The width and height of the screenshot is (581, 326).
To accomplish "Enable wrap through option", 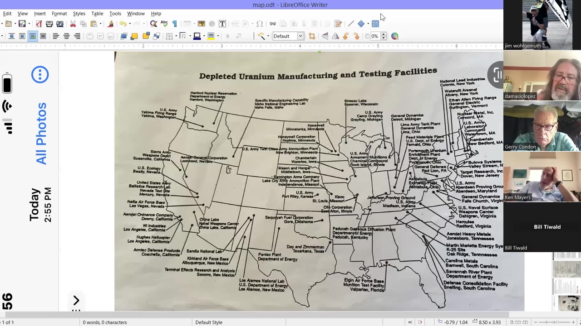I will pyautogui.click(x=43, y=36).
